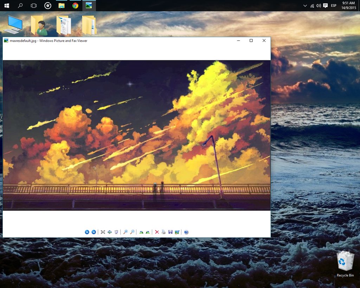Print the picture with the printer icon

coord(163,232)
